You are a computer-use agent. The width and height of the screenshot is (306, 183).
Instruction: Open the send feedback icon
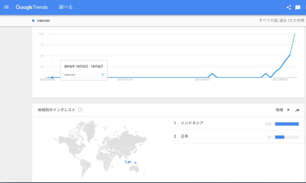click(298, 7)
